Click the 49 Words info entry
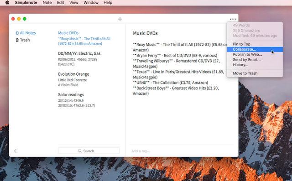Screen dimensions: 292x181 [x=241, y=25]
